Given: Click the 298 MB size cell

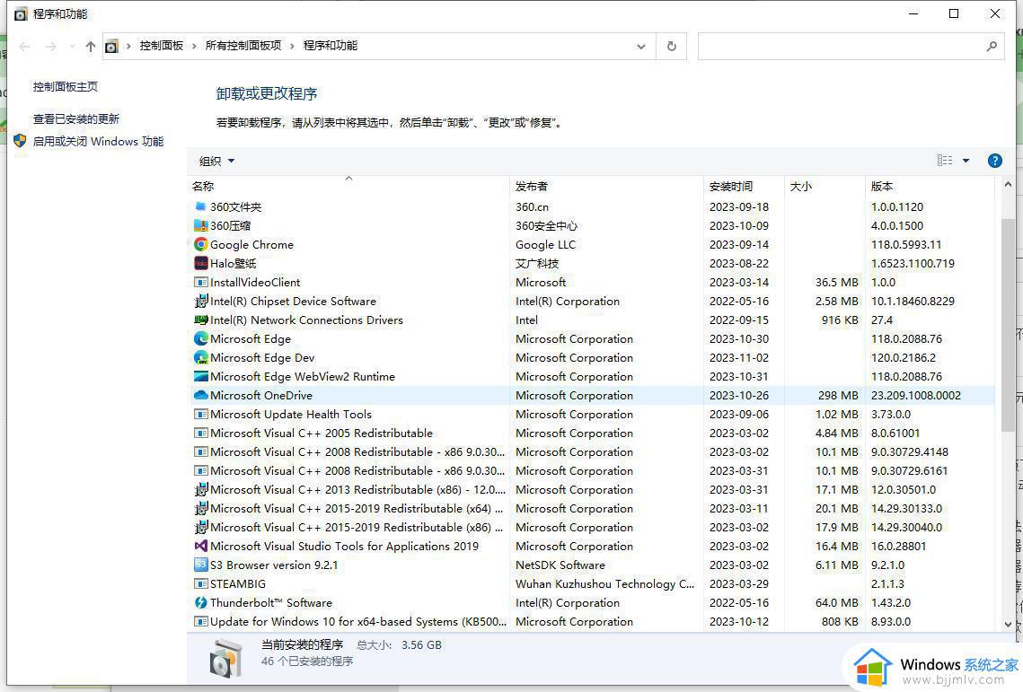Looking at the screenshot, I should 838,395.
